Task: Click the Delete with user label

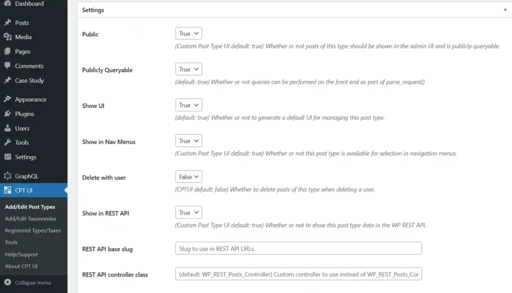Action: 104,178
